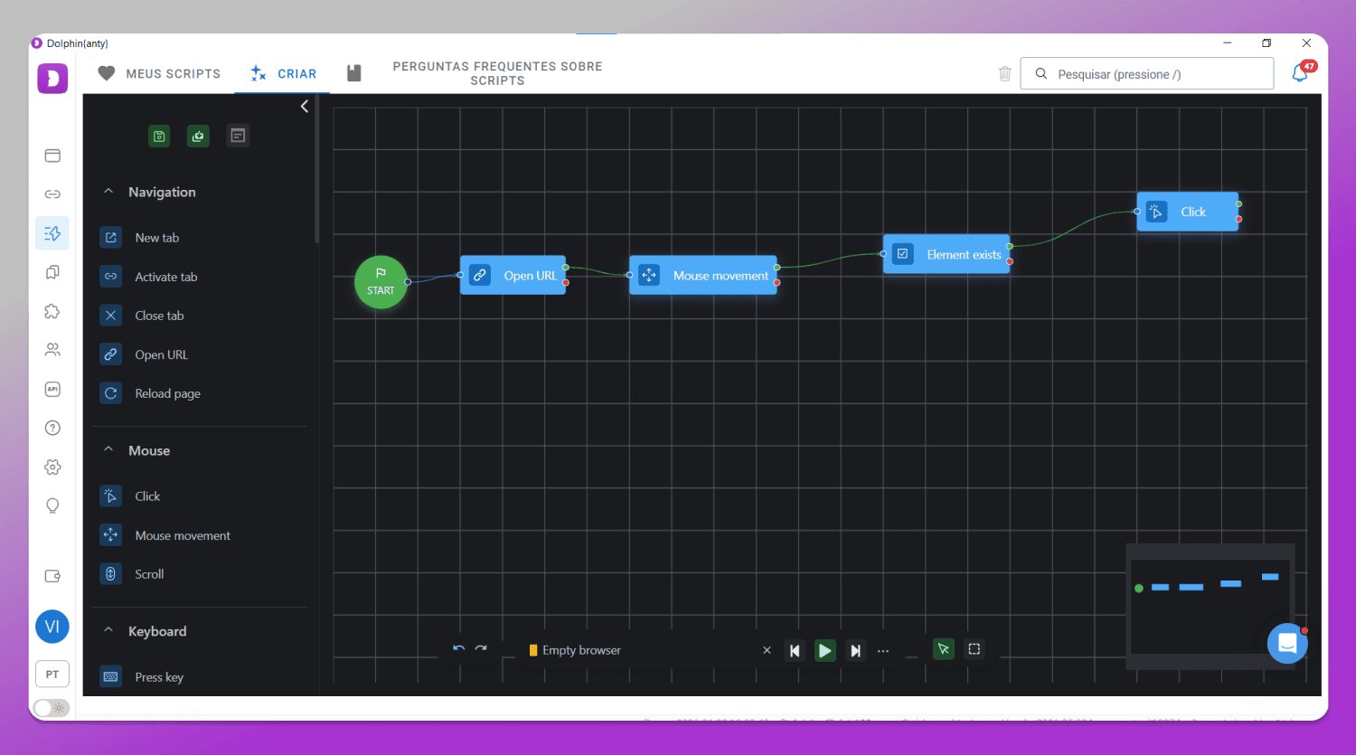The height and width of the screenshot is (755, 1356).
Task: Collapse the left blocks panel arrow
Action: [x=305, y=107]
